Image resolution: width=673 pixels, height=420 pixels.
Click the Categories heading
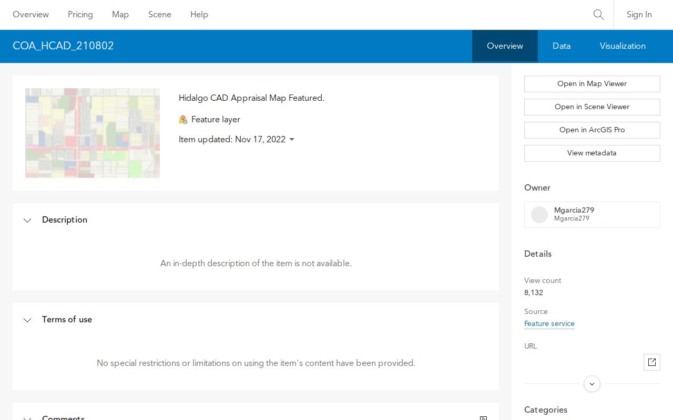[546, 410]
